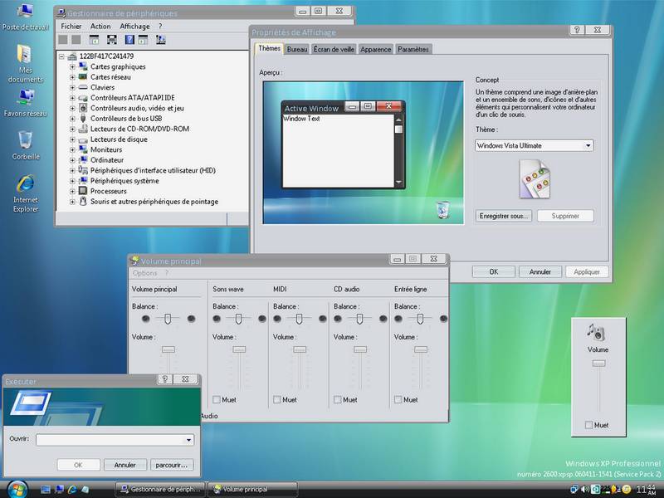Image resolution: width=664 pixels, height=498 pixels.
Task: Open the Windows Start orb
Action: coord(17,490)
